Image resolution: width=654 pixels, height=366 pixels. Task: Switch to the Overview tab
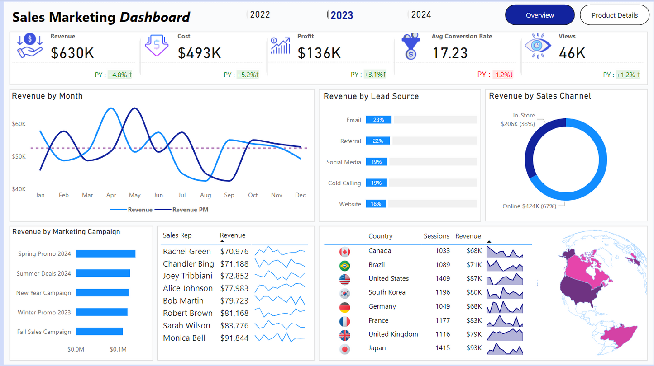(x=539, y=15)
